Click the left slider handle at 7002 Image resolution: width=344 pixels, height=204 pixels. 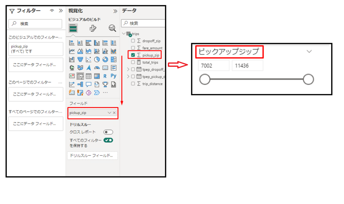(x=205, y=79)
